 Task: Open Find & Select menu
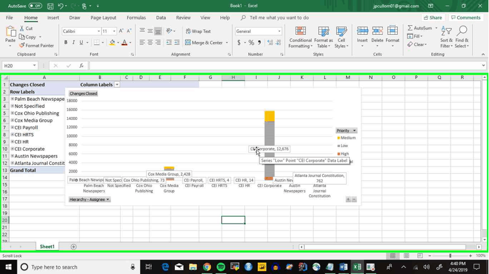(x=461, y=37)
